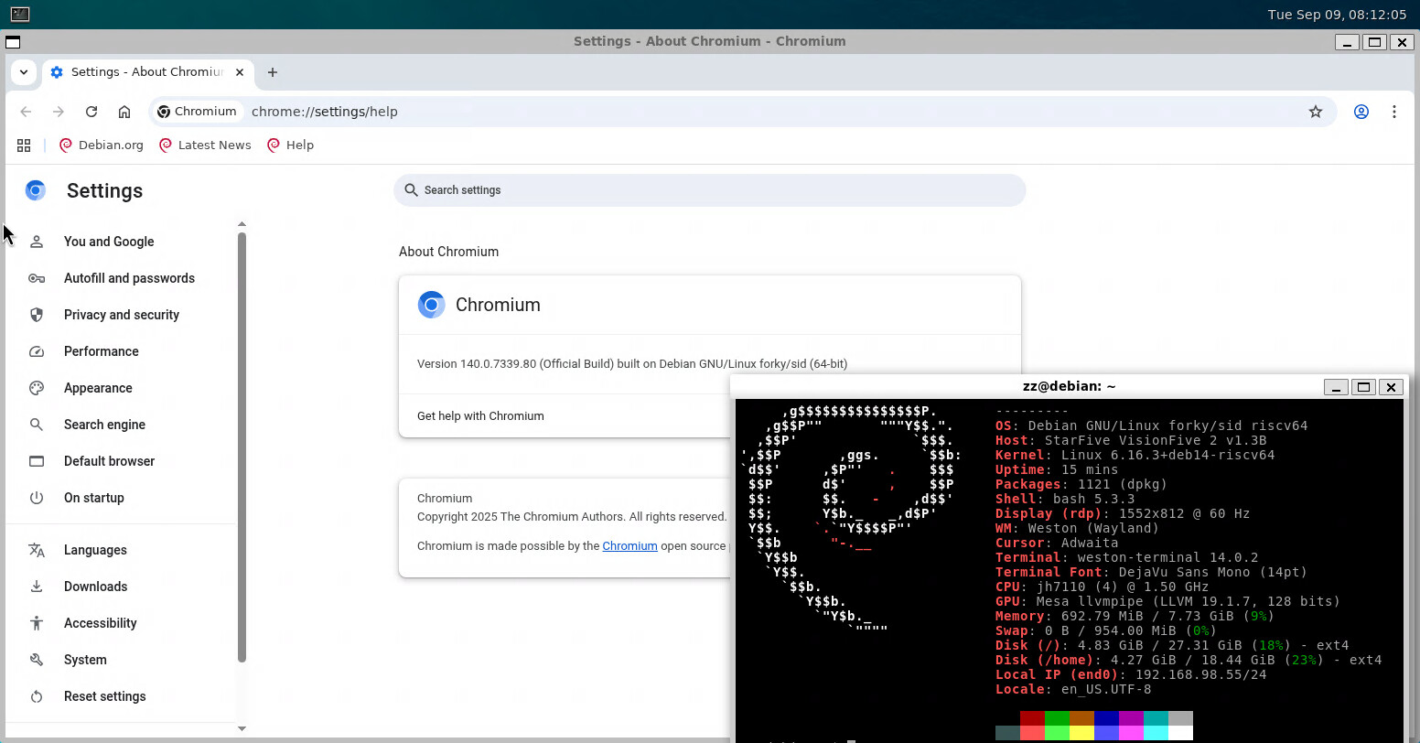Click the red color block in terminal
Image resolution: width=1420 pixels, height=743 pixels.
pos(1032,718)
